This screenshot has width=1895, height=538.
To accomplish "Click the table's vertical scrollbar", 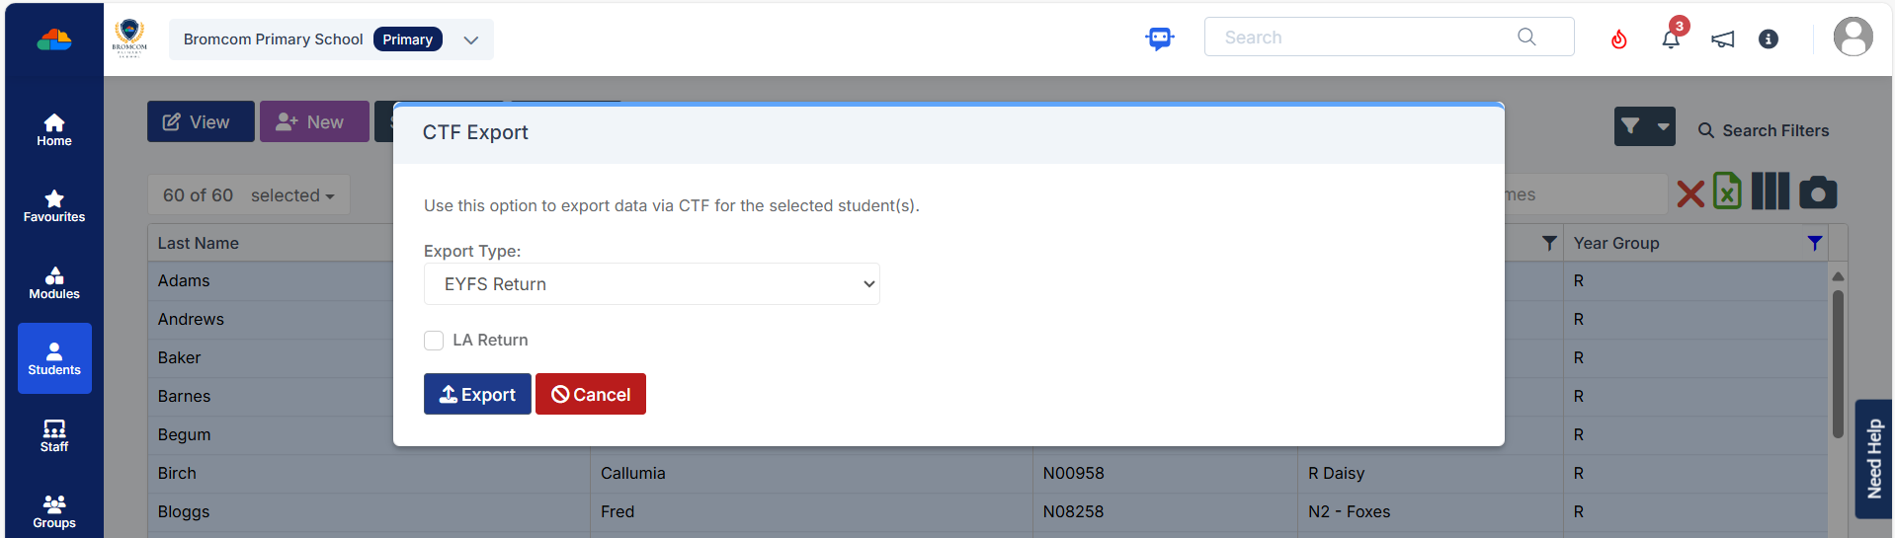I will (1838, 365).
